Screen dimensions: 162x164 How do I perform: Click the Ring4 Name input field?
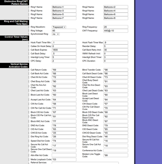(x=116, y=11)
